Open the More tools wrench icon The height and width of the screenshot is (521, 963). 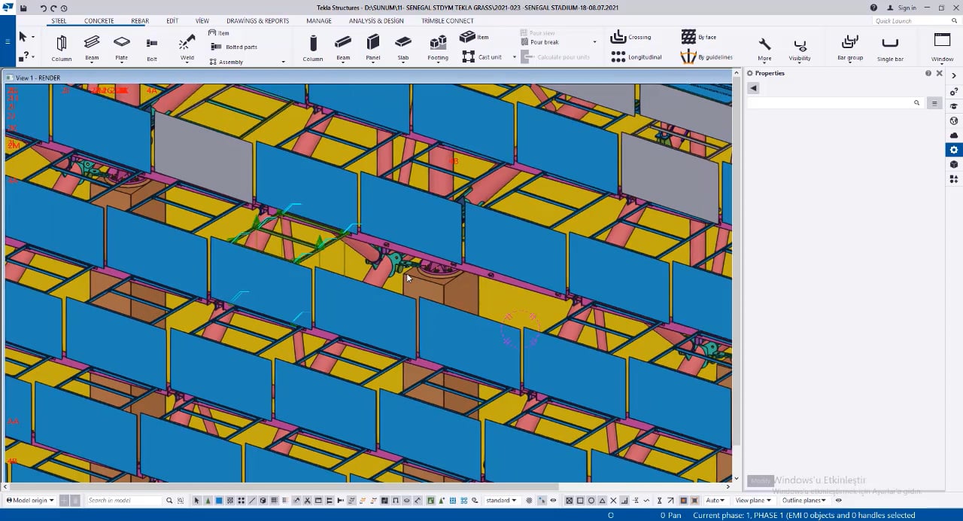coord(764,48)
